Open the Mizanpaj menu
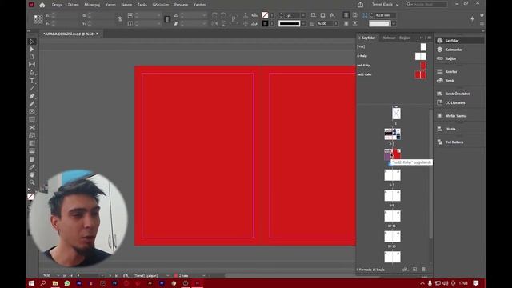 92,5
